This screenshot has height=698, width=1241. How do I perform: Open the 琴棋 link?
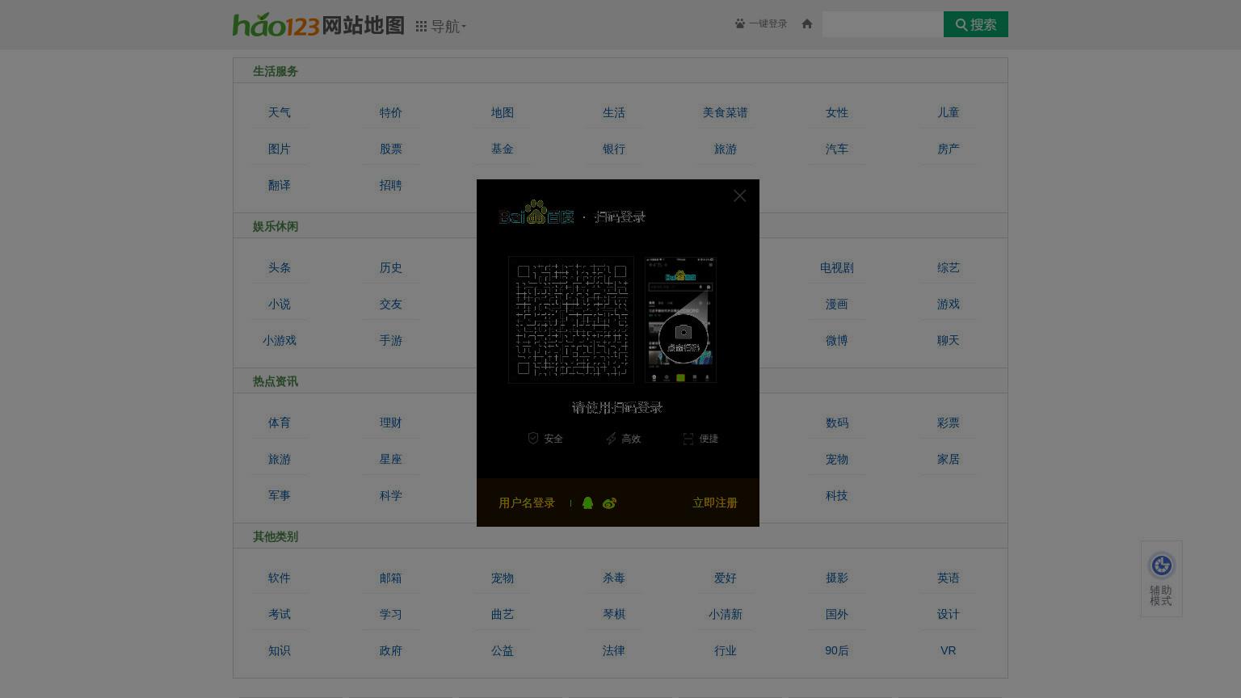(614, 614)
